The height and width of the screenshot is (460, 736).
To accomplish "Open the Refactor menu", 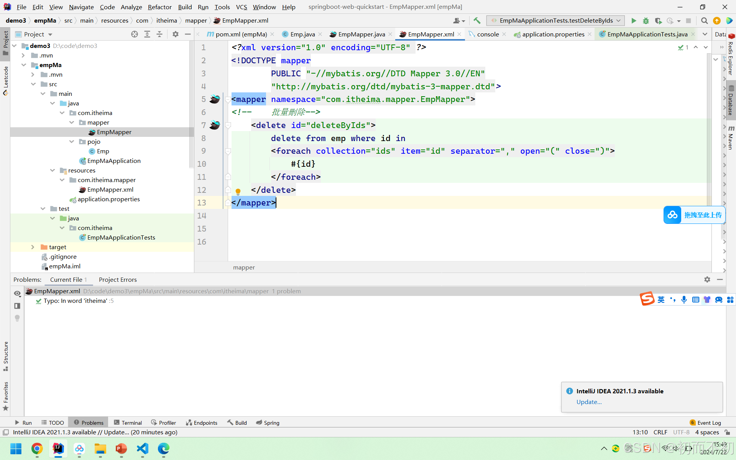I will point(159,7).
